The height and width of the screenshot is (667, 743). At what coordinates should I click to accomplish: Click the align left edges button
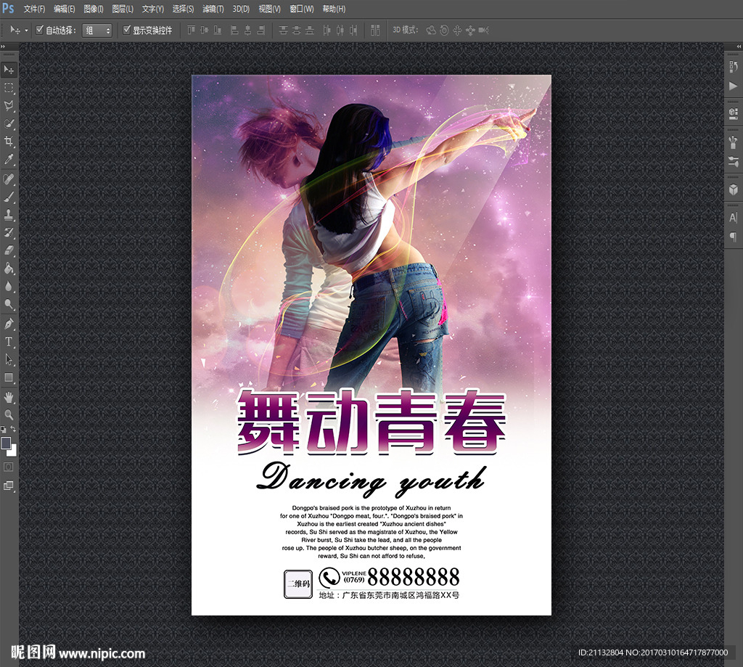(x=234, y=30)
